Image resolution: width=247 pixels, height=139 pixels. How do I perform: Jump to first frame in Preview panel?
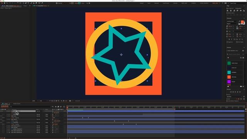click(x=231, y=92)
